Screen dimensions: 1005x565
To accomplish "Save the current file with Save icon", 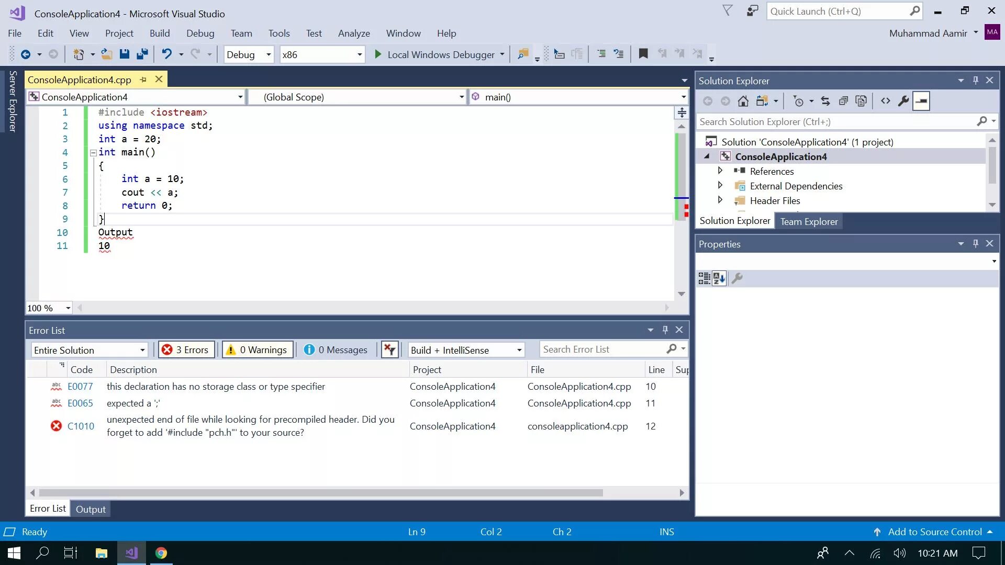I will 124,54.
